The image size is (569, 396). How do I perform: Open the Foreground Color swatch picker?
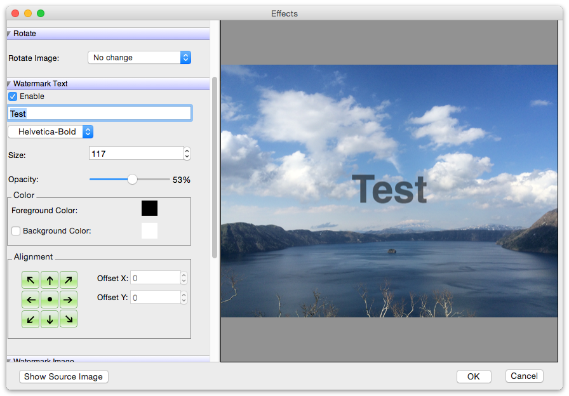click(x=149, y=208)
